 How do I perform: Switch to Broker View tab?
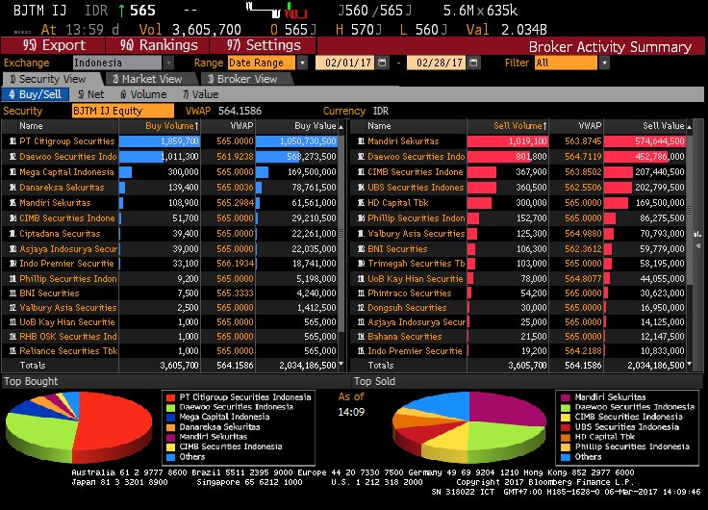click(x=246, y=79)
